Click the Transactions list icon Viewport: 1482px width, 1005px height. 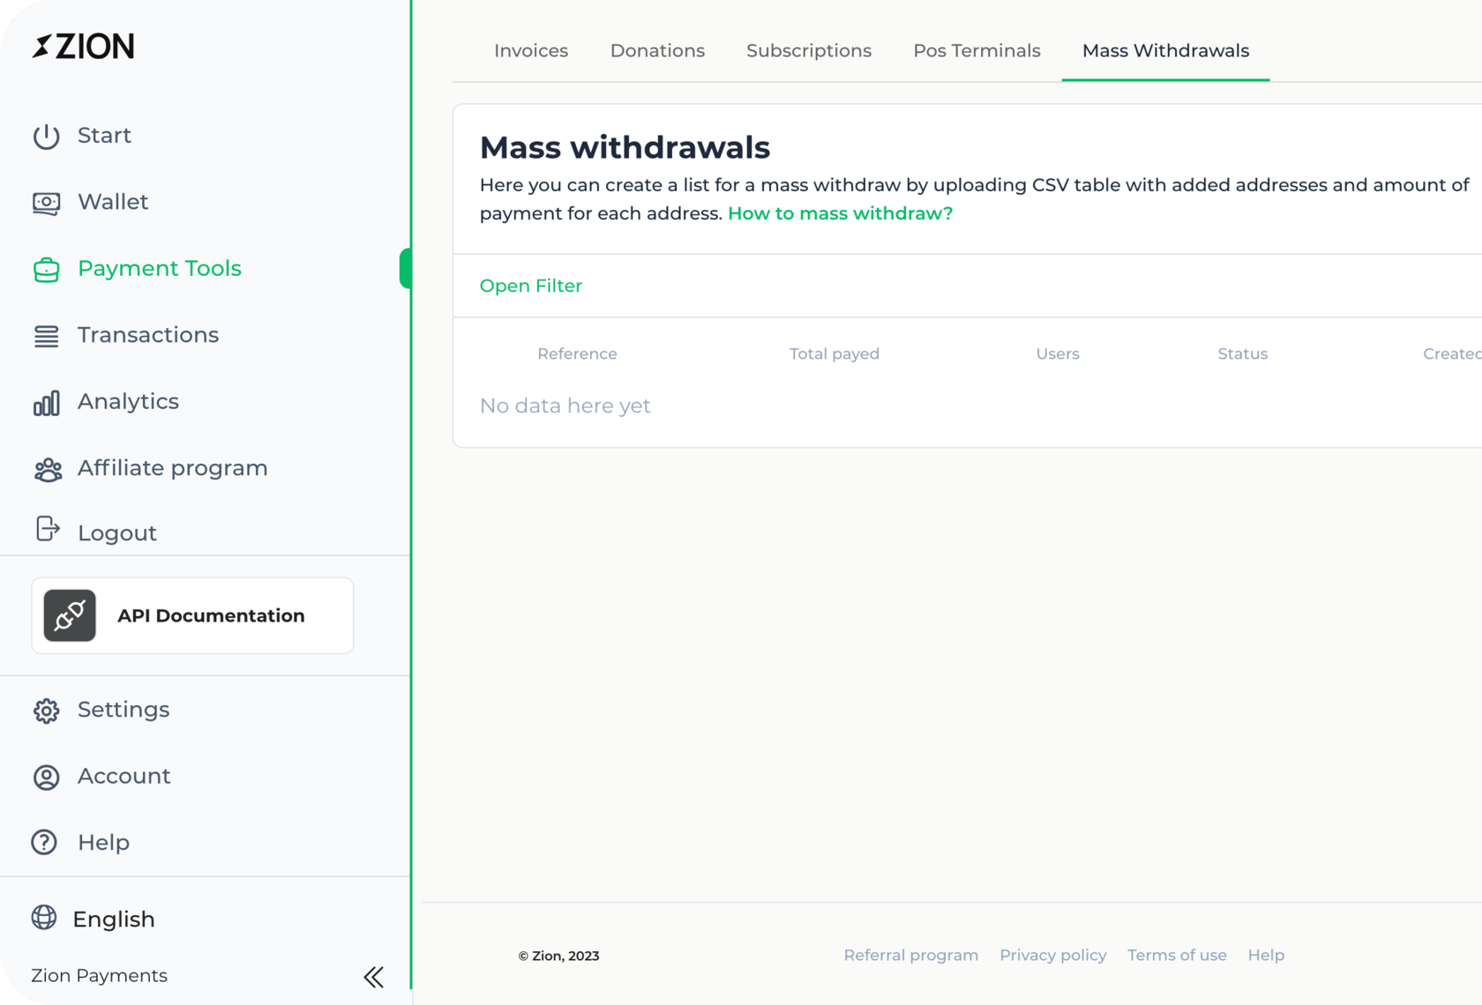(x=46, y=336)
